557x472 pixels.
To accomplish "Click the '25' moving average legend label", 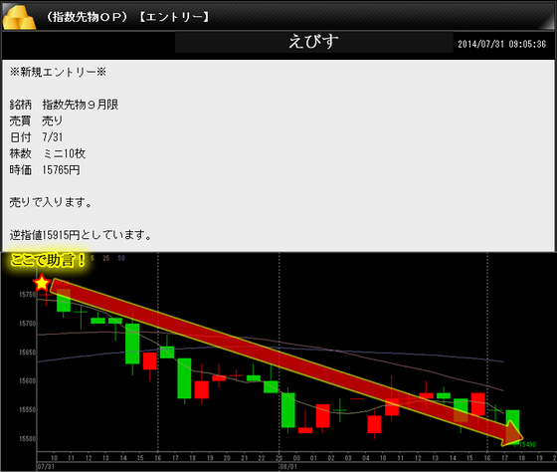I will [105, 258].
